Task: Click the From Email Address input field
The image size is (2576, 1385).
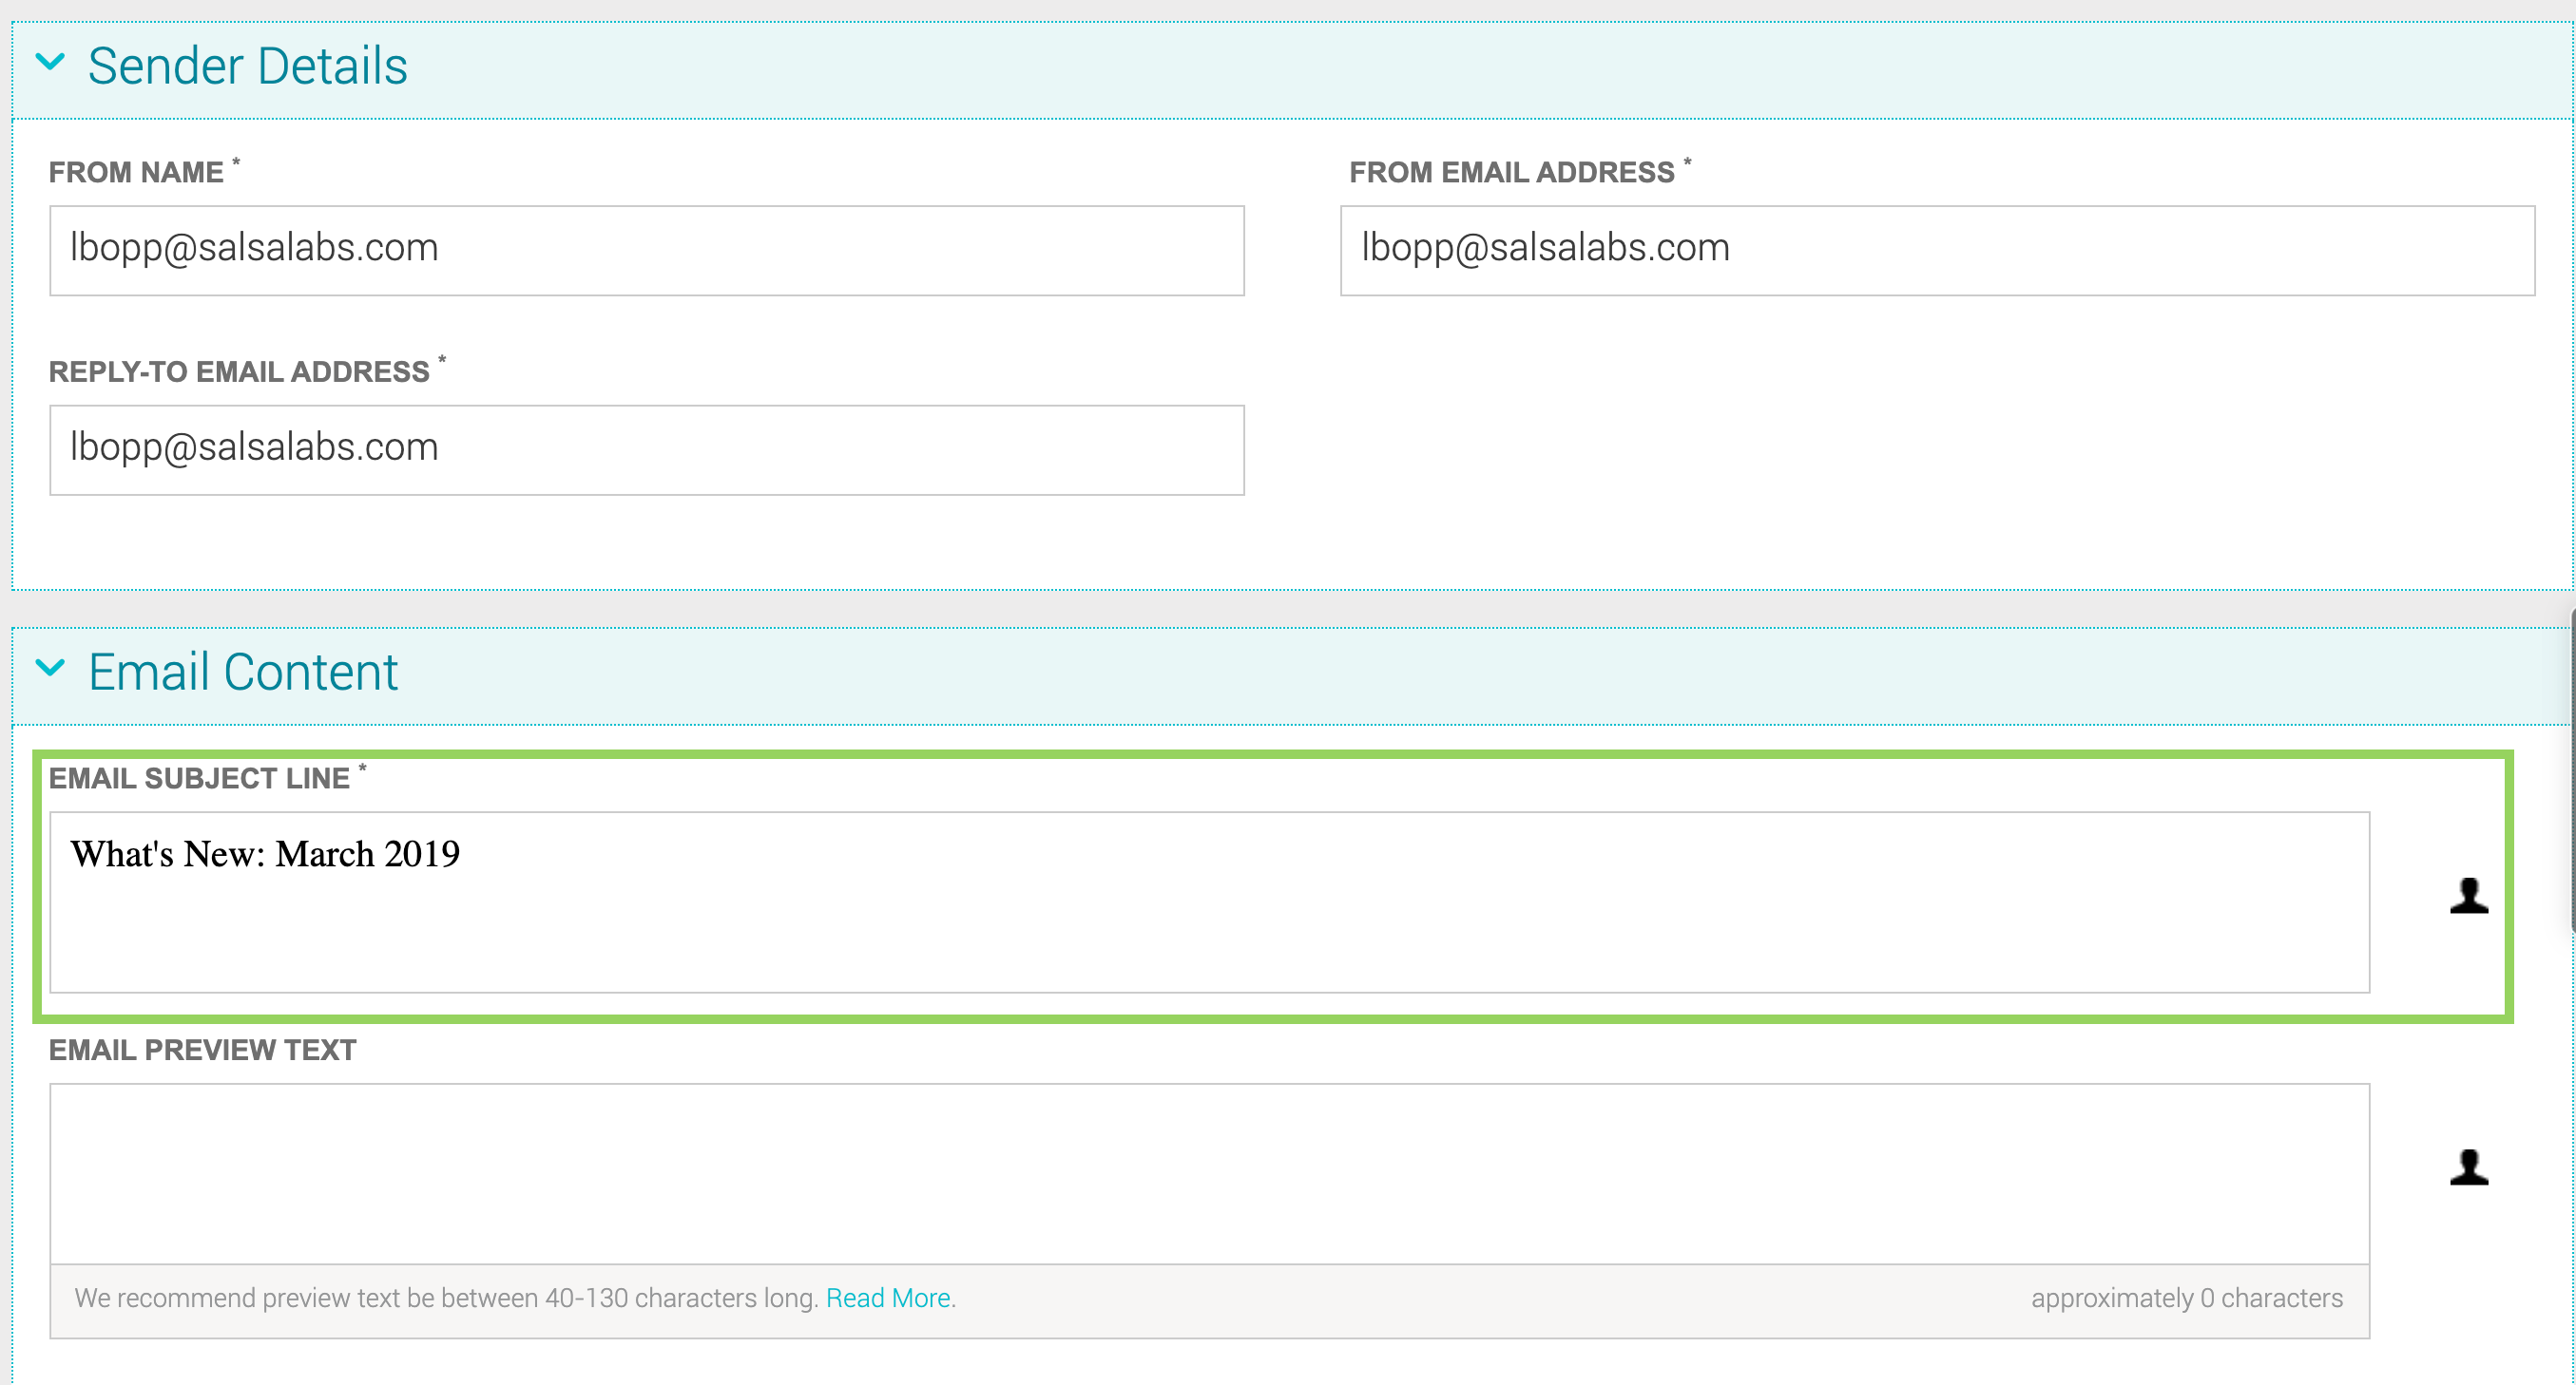Action: 1937,250
